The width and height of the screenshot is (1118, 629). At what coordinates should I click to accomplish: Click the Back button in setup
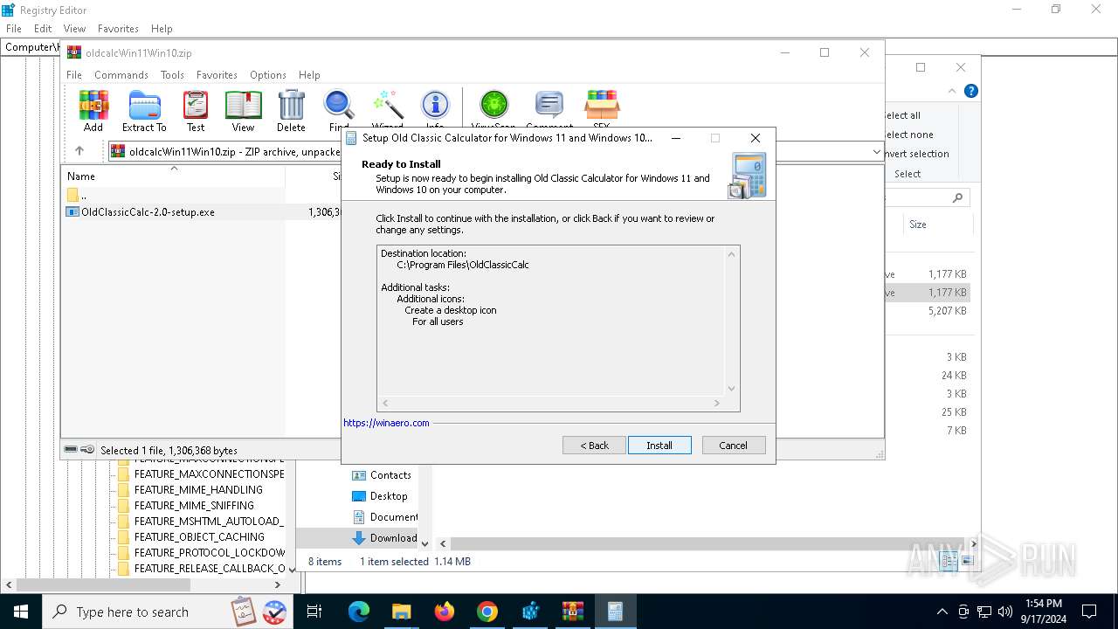[594, 446]
